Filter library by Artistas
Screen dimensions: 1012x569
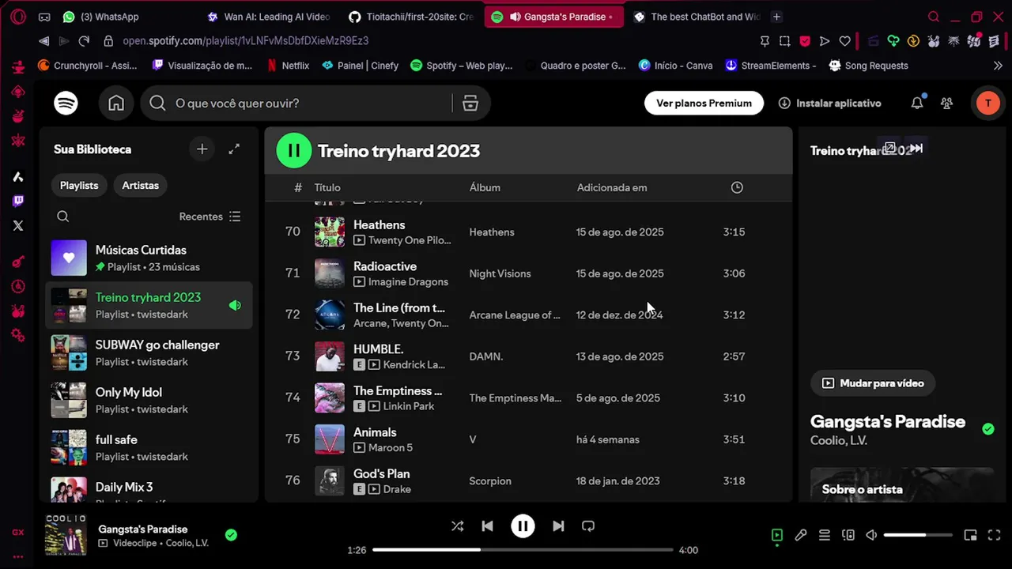(140, 185)
